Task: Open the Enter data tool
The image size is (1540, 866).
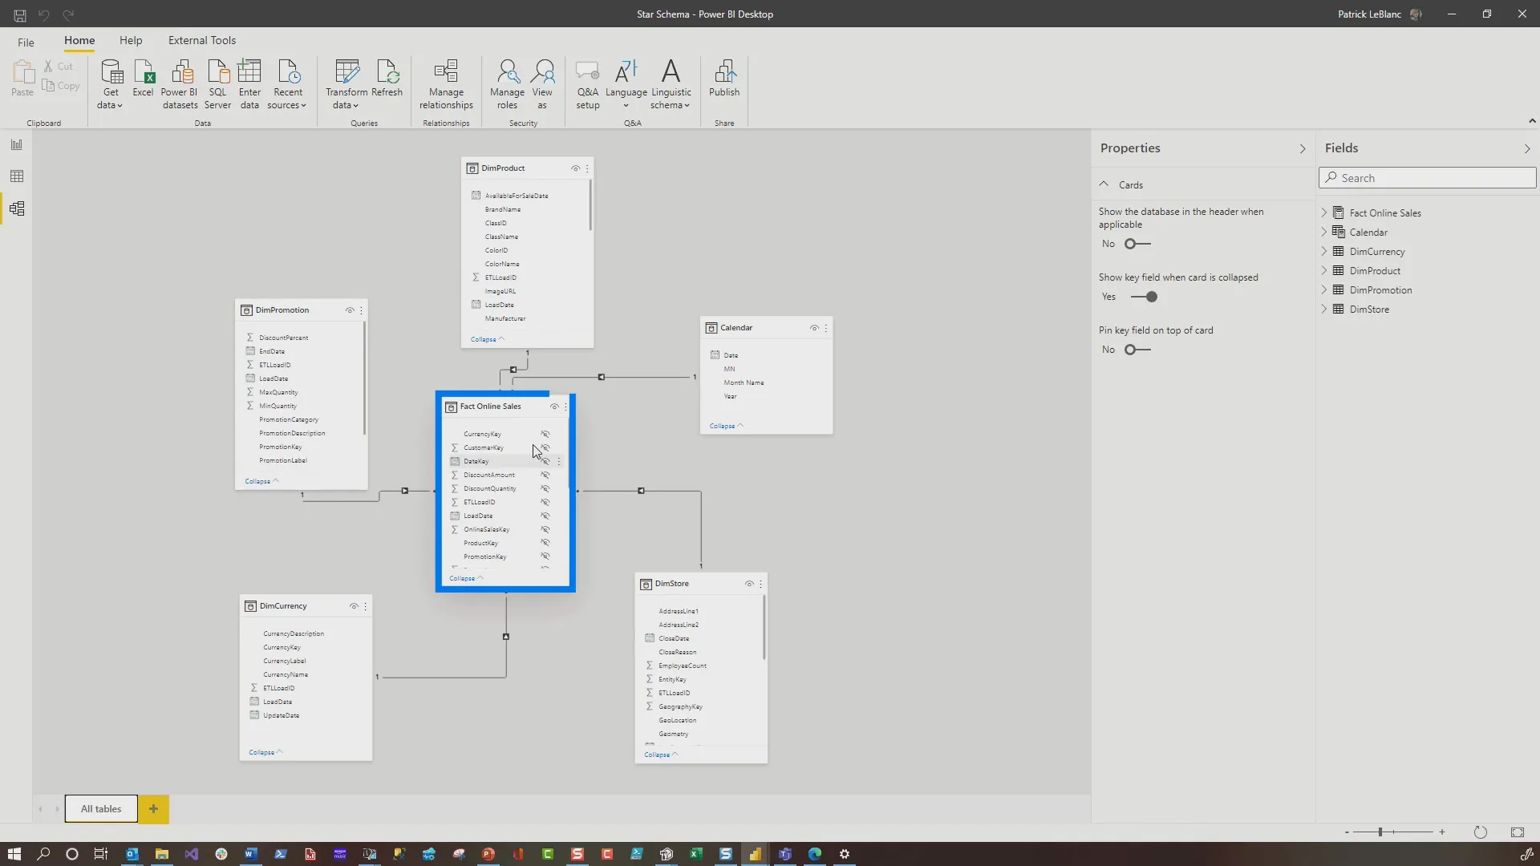Action: click(249, 84)
